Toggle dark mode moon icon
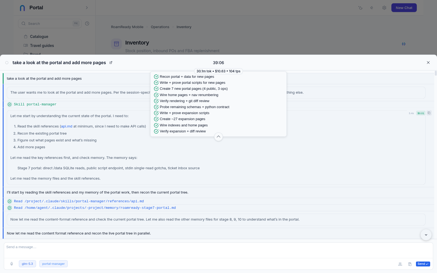The height and width of the screenshot is (273, 437). 361,8
